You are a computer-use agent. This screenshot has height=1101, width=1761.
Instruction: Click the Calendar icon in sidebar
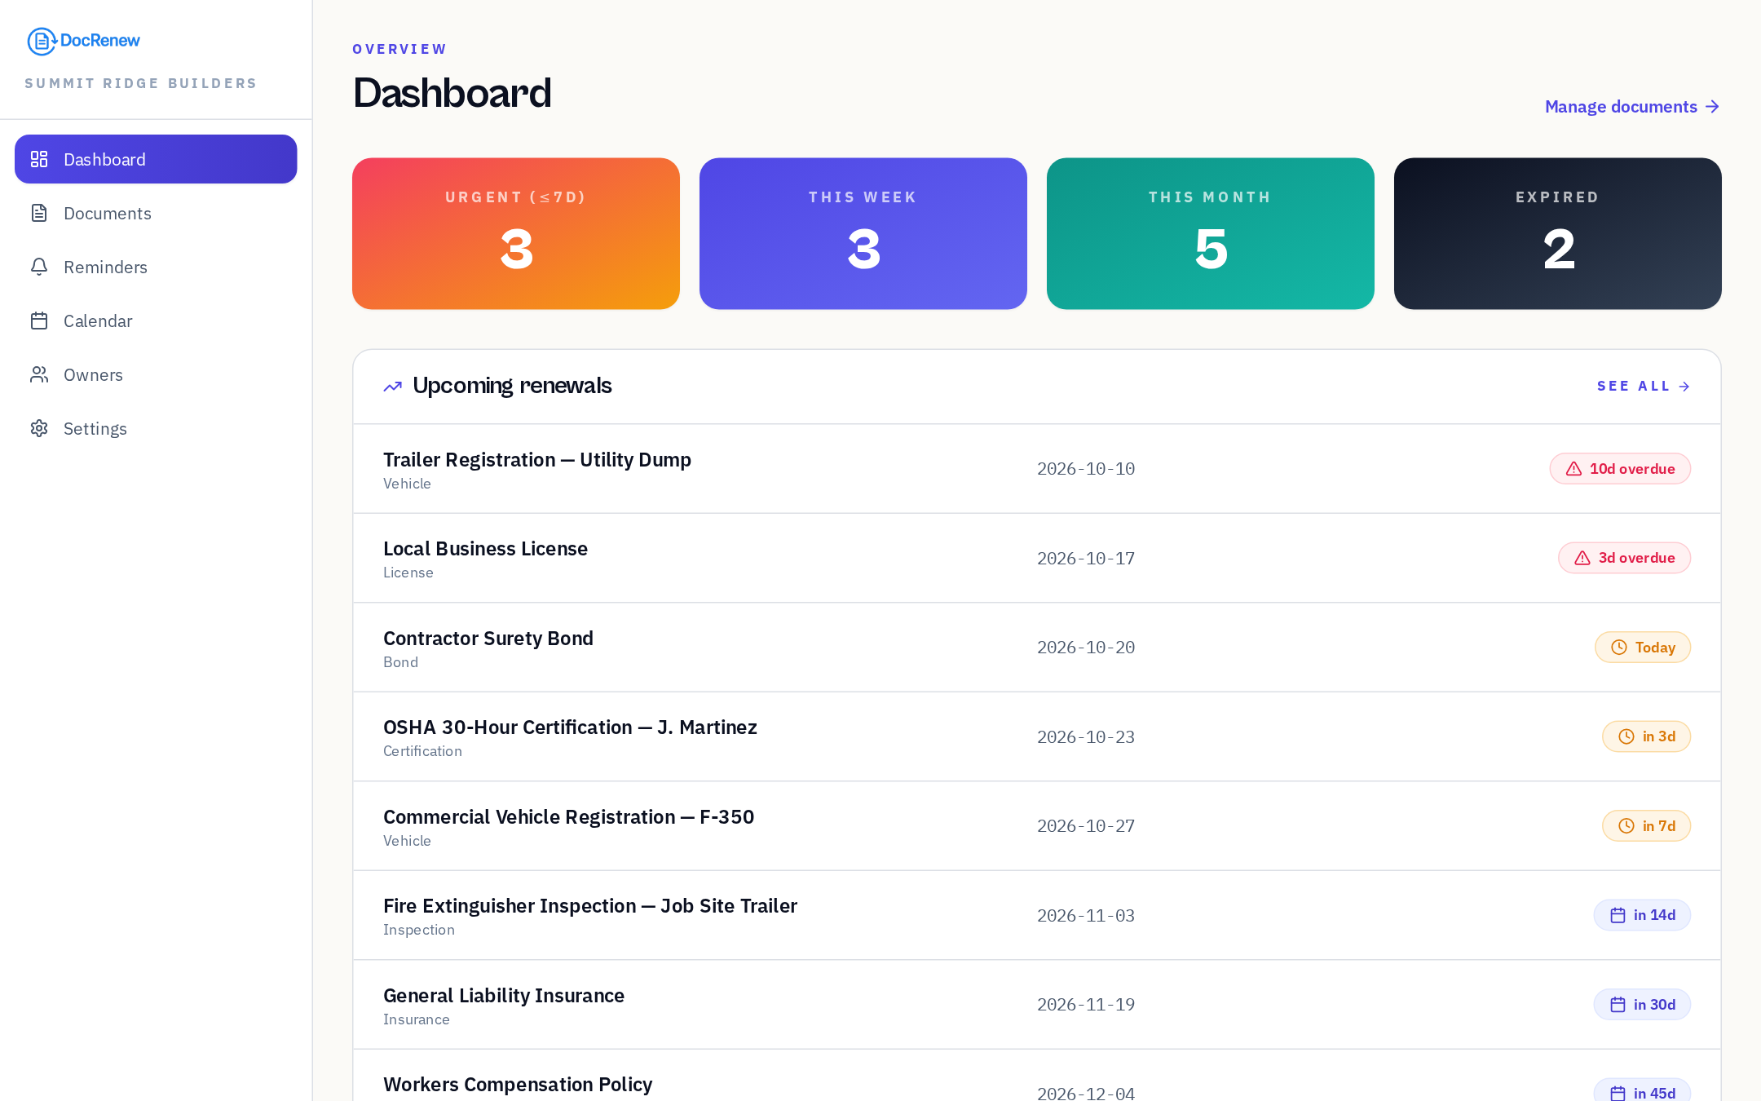pos(39,321)
